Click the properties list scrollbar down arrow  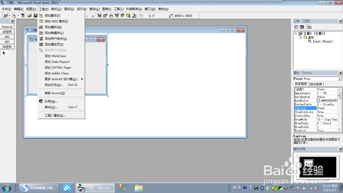tap(339, 129)
